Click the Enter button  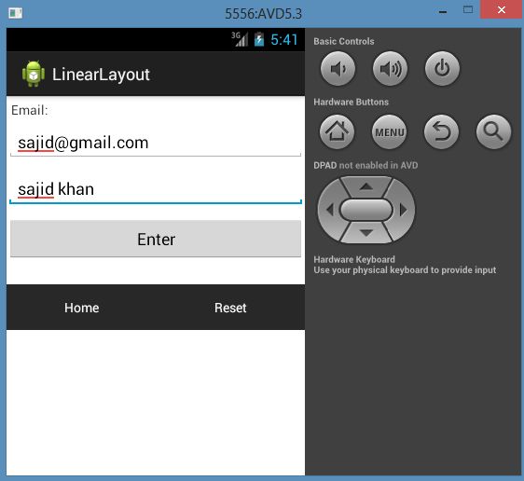(156, 239)
